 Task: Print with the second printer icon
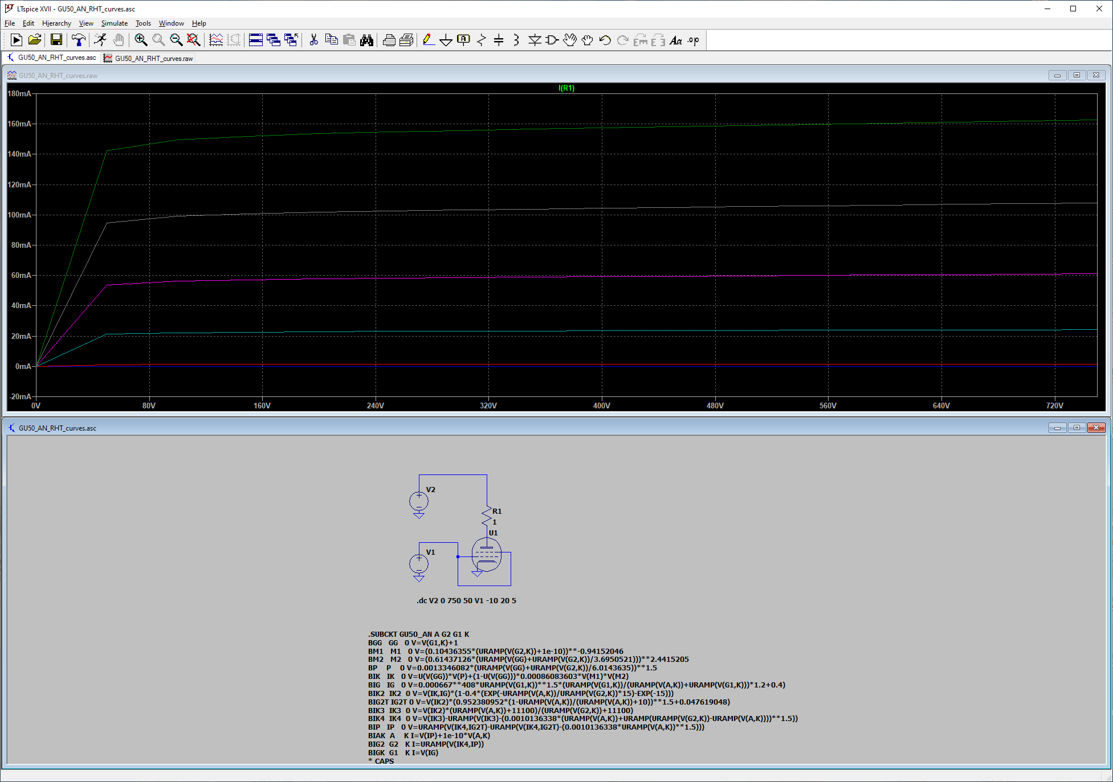pos(407,40)
